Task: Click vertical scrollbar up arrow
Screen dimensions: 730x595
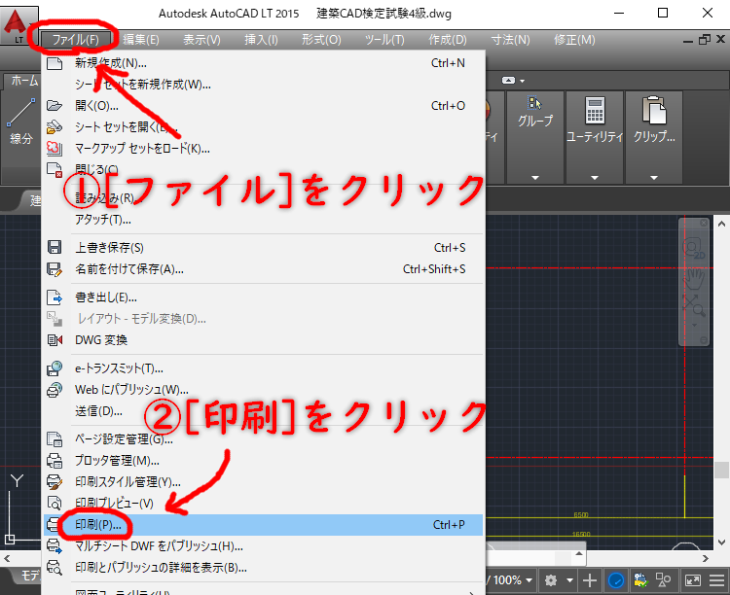Action: (721, 224)
